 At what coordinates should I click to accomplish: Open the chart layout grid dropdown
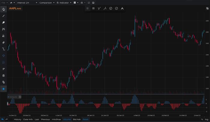[x=76, y=3]
